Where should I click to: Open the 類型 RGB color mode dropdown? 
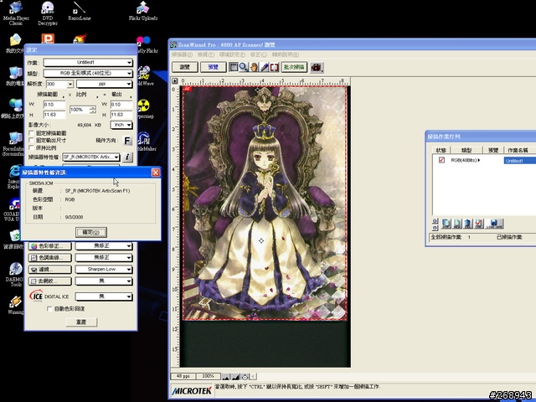pyautogui.click(x=88, y=73)
